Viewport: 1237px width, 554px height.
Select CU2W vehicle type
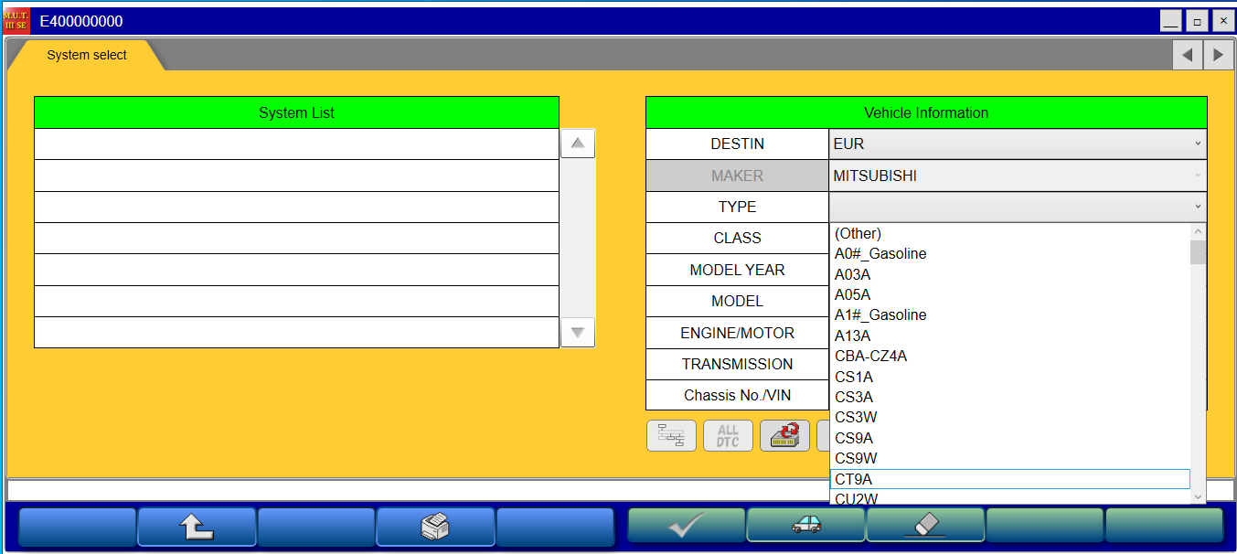(1010, 498)
